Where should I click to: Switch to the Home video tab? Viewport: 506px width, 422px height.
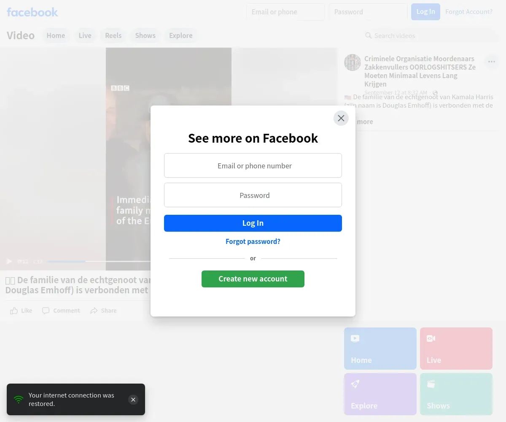(x=56, y=35)
